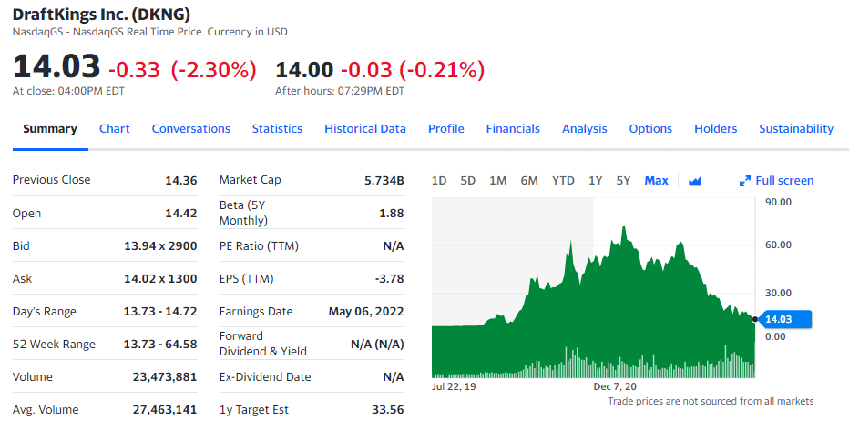This screenshot has width=849, height=430.
Task: Select the 5Y chart range
Action: pos(623,181)
